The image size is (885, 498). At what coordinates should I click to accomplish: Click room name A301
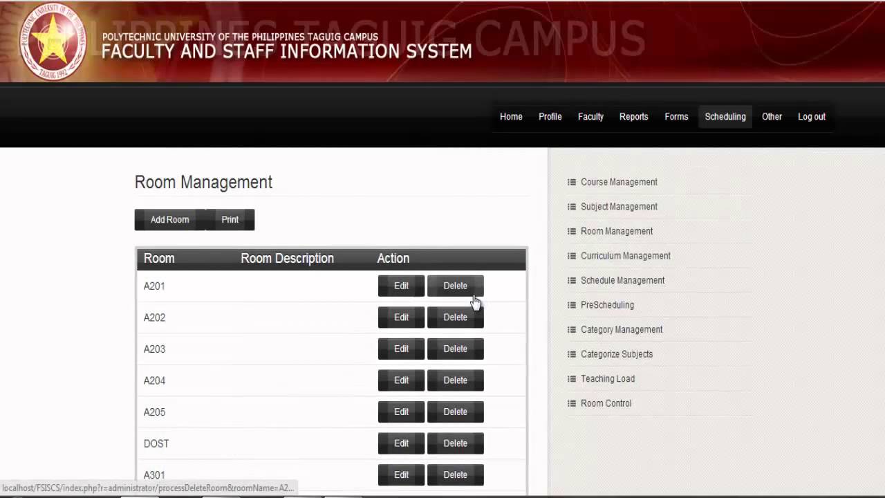click(x=154, y=474)
